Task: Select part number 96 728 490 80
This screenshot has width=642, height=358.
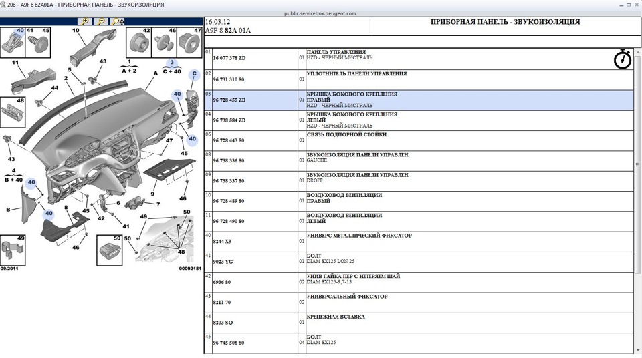Action: (x=229, y=221)
